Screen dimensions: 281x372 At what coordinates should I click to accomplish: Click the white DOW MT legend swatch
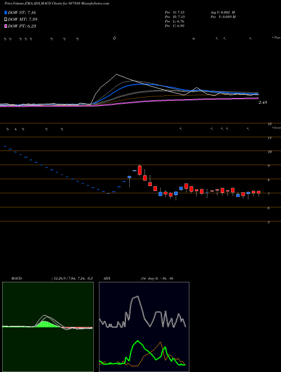(x=6, y=19)
